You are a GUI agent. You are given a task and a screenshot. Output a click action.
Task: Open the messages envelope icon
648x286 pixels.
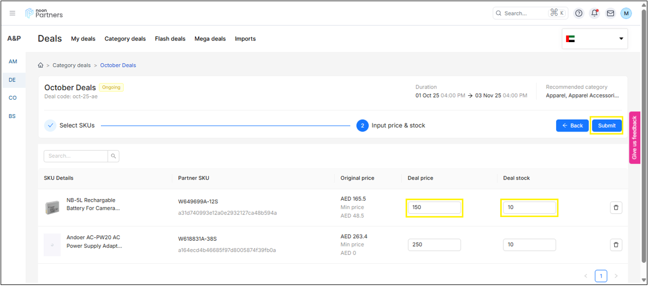click(x=610, y=13)
